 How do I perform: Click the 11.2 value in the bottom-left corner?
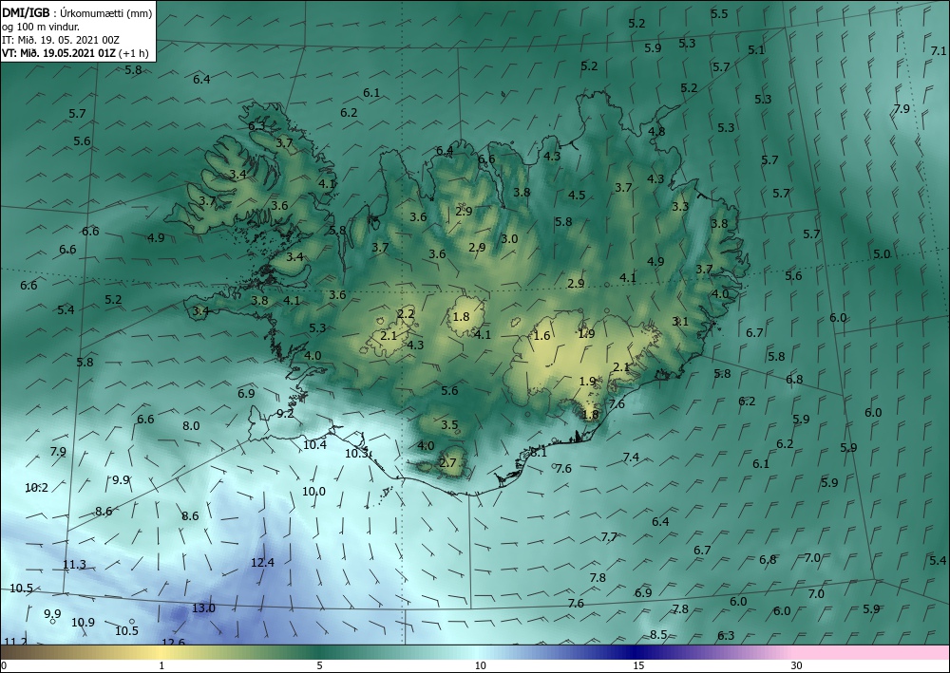pos(15,642)
